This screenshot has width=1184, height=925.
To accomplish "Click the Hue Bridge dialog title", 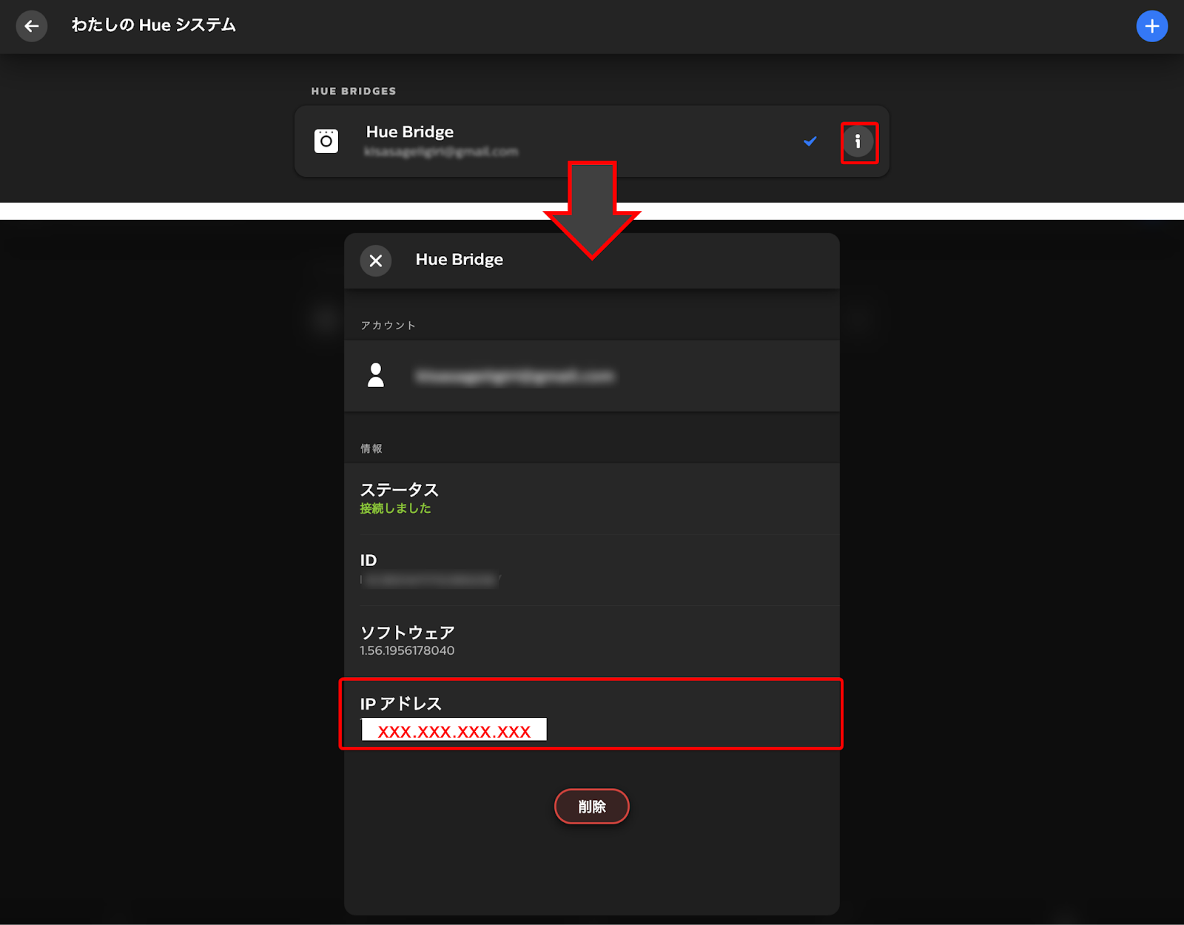I will (x=460, y=260).
